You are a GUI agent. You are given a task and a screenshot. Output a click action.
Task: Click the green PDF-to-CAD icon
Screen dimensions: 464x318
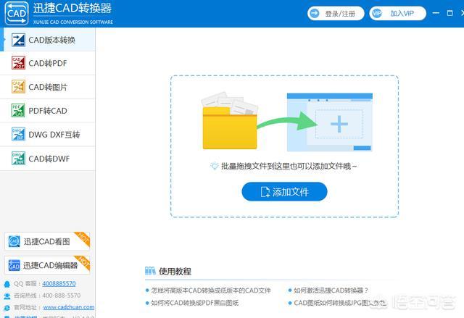tap(18, 111)
